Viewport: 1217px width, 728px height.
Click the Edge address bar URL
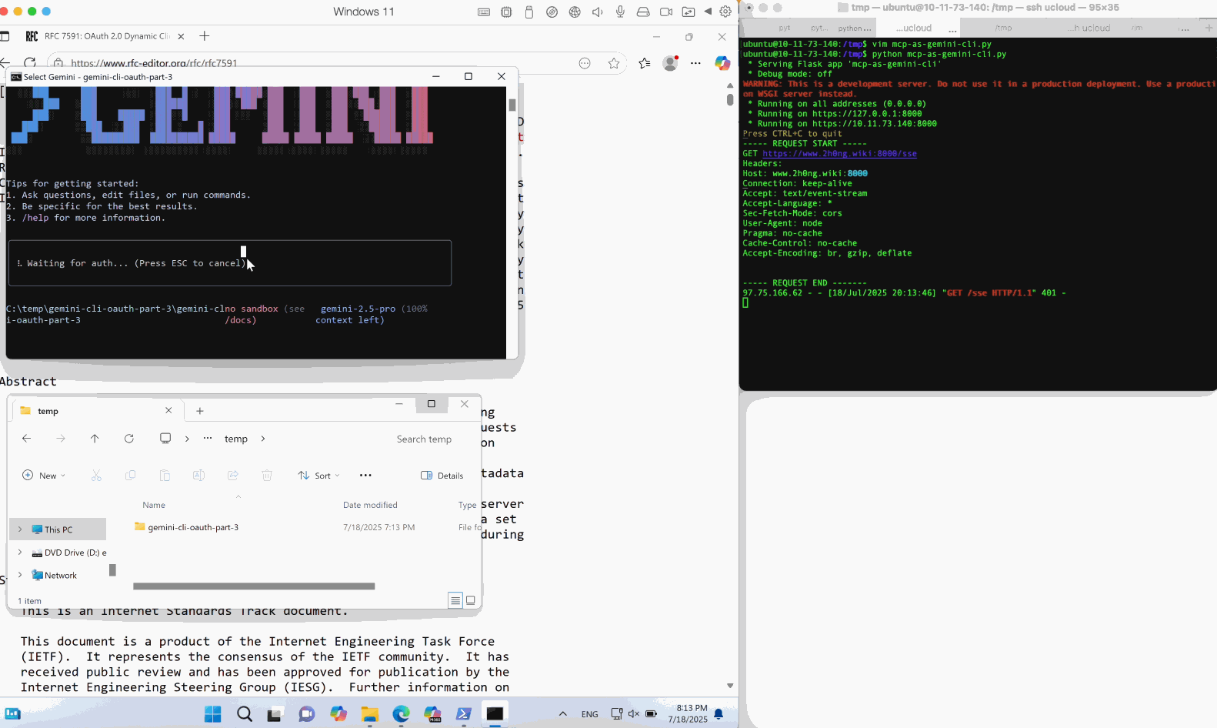[x=154, y=63]
